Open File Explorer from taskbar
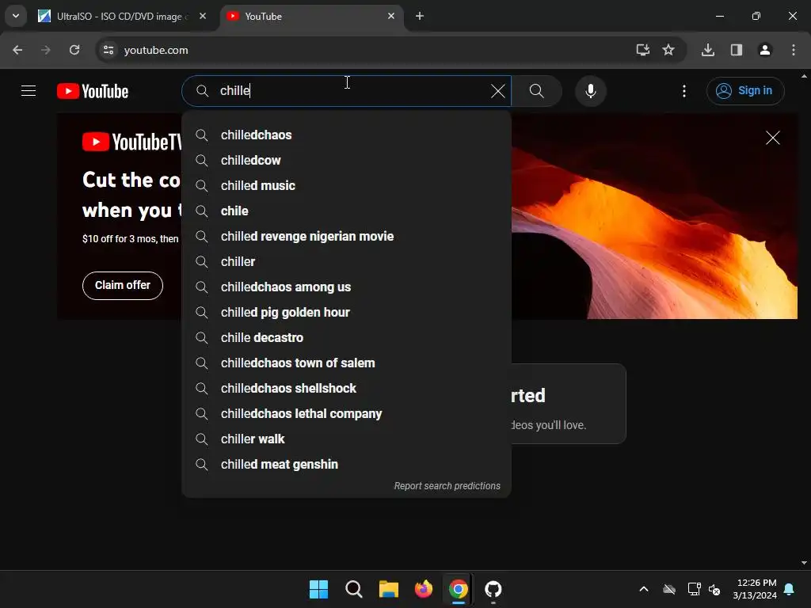The height and width of the screenshot is (608, 811). point(388,589)
